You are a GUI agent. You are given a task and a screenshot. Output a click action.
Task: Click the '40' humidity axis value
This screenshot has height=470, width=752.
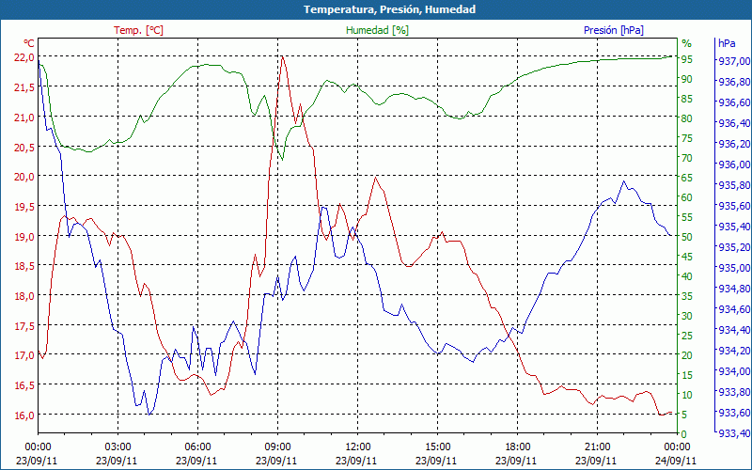(686, 276)
